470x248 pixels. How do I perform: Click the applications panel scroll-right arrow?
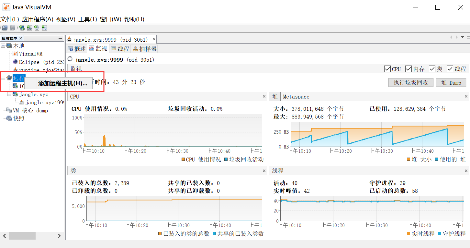(x=59, y=236)
